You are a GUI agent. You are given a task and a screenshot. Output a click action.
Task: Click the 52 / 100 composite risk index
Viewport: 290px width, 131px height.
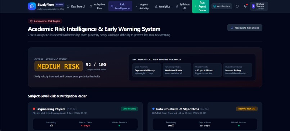(x=96, y=65)
